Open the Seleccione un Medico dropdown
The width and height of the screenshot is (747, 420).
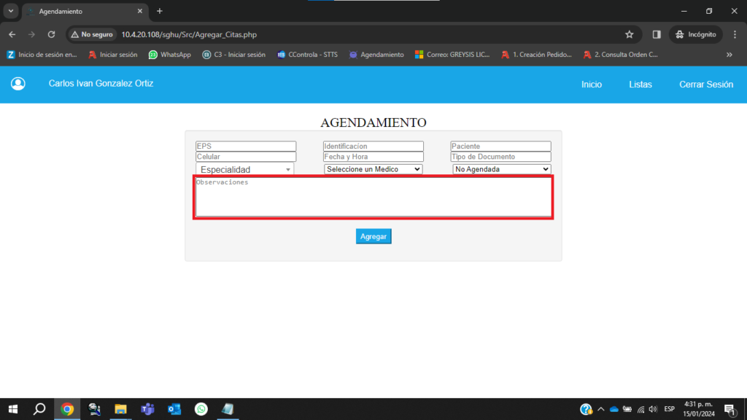(373, 169)
